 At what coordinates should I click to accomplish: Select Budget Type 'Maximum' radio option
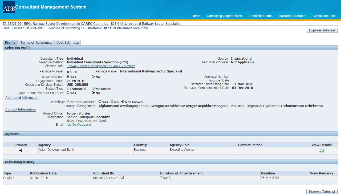pyautogui.click(x=93, y=88)
